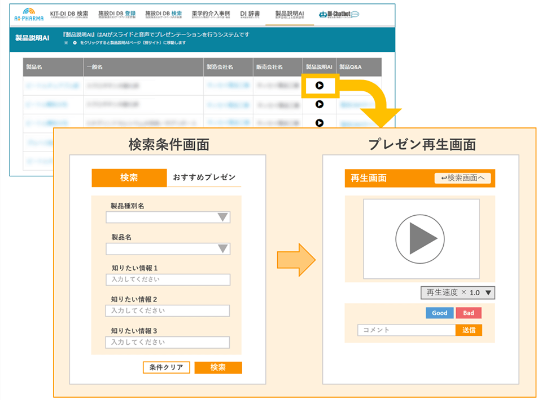Click the ↩検索画面へ back button
The height and width of the screenshot is (400, 542).
pos(462,178)
